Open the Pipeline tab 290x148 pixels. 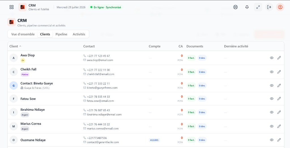[x=61, y=34]
